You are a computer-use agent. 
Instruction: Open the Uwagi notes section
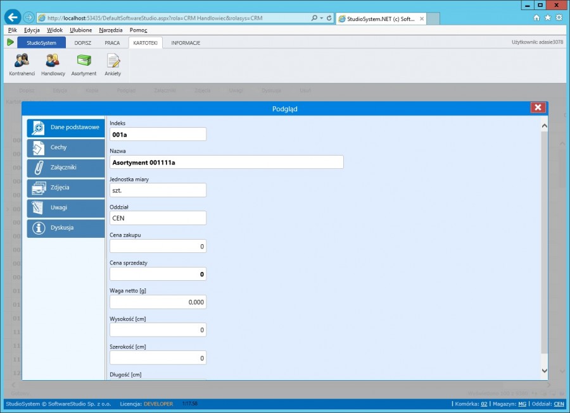pyautogui.click(x=66, y=208)
